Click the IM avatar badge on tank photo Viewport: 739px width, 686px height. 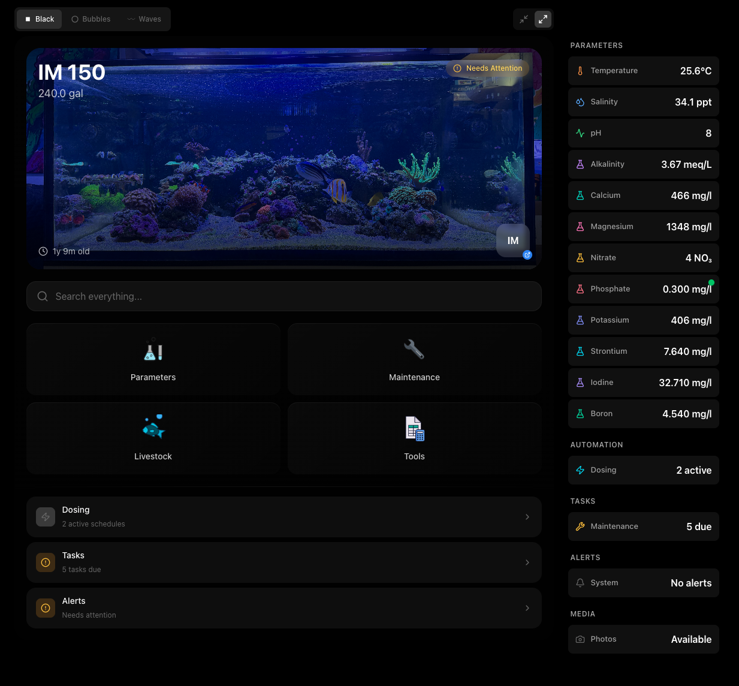click(513, 240)
